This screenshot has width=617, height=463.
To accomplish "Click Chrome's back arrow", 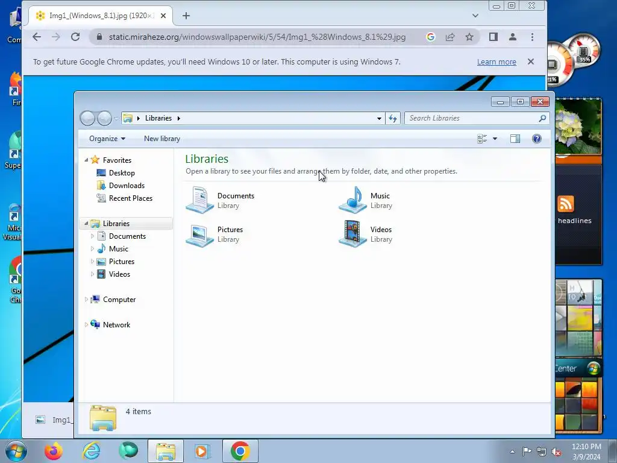I will (37, 37).
